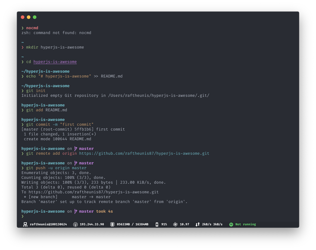The height and width of the screenshot is (250, 316).
Task: Toggle Spotify playback via the Not running indicator
Action: pos(245,224)
